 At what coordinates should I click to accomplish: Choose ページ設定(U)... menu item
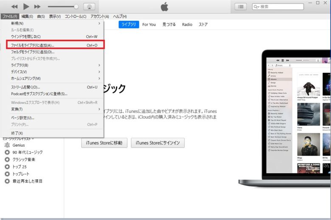point(52,118)
